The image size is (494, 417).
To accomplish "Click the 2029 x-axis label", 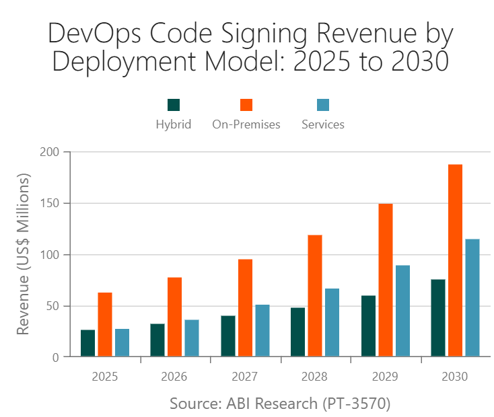I will tap(385, 377).
